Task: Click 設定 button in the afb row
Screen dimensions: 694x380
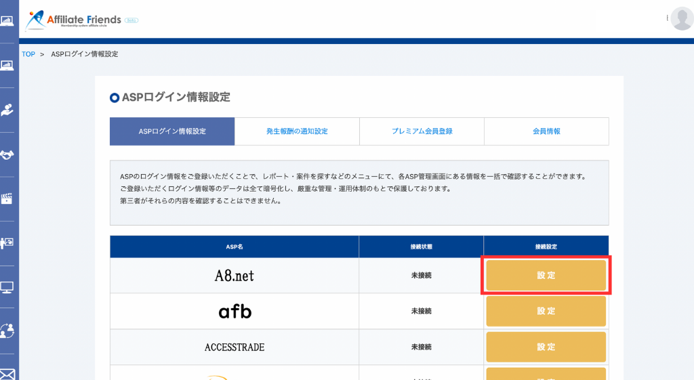Action: pyautogui.click(x=546, y=311)
